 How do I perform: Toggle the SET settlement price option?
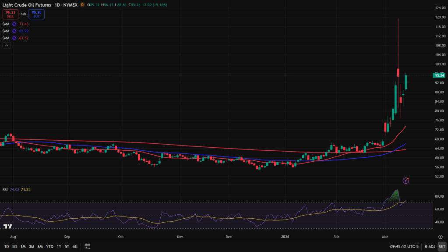pos(441,246)
